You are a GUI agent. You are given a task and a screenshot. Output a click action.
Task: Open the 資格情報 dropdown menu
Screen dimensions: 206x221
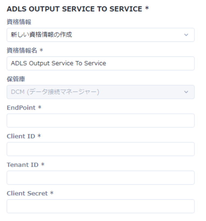click(x=99, y=35)
